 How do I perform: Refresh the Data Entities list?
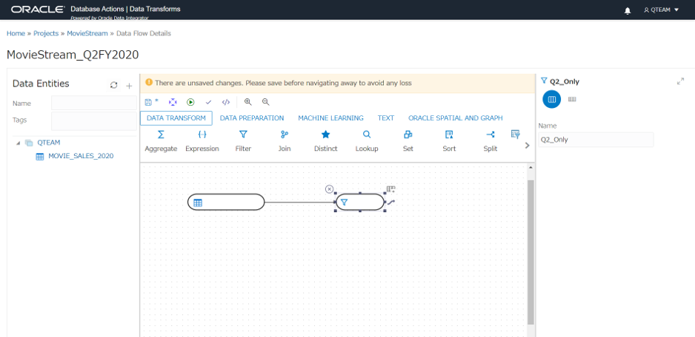pyautogui.click(x=113, y=85)
